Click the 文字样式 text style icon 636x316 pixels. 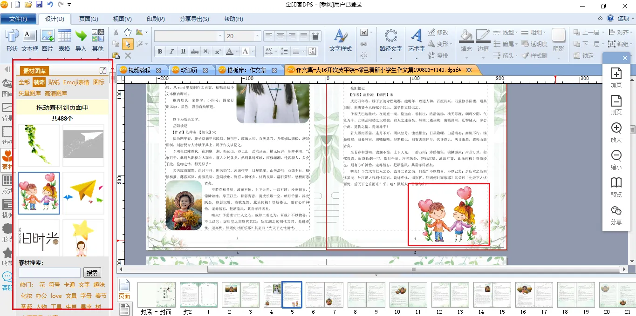click(x=340, y=40)
